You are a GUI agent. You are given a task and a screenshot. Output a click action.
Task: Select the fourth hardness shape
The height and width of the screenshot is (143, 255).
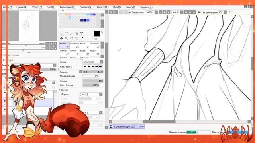[x=96, y=66]
